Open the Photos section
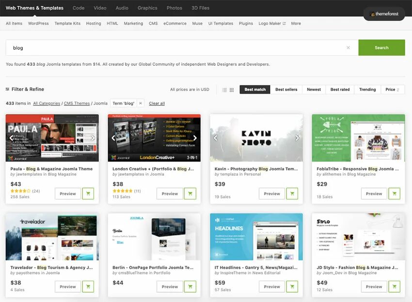This screenshot has width=412, height=302. pyautogui.click(x=174, y=8)
